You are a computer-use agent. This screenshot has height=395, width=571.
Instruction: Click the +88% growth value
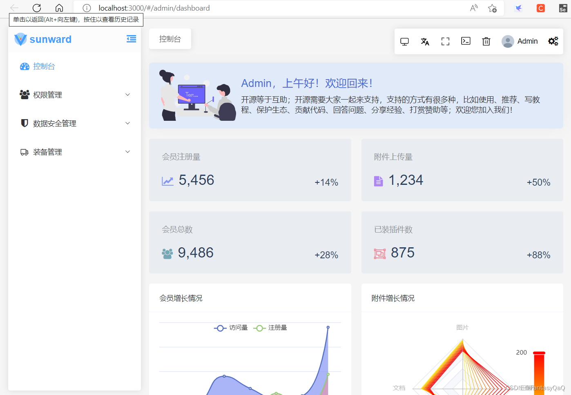pyautogui.click(x=538, y=255)
